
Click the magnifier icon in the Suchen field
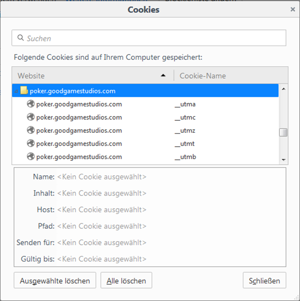coord(20,37)
